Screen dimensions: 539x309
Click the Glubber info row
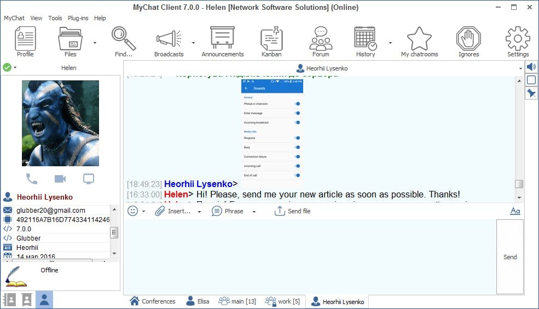click(56, 238)
